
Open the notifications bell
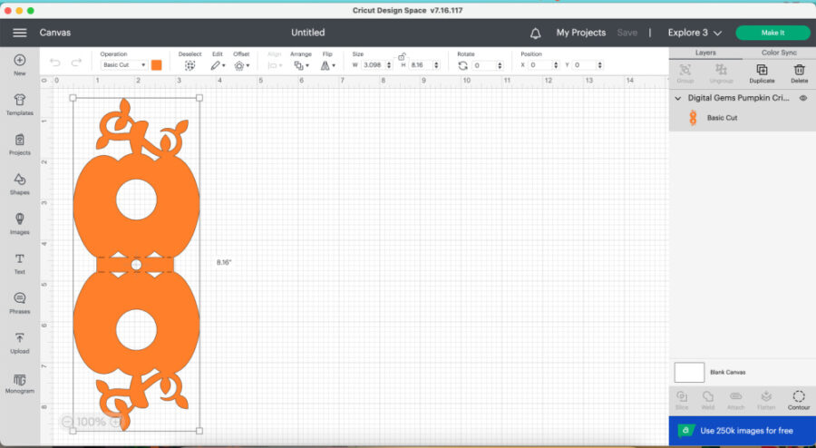click(x=535, y=33)
